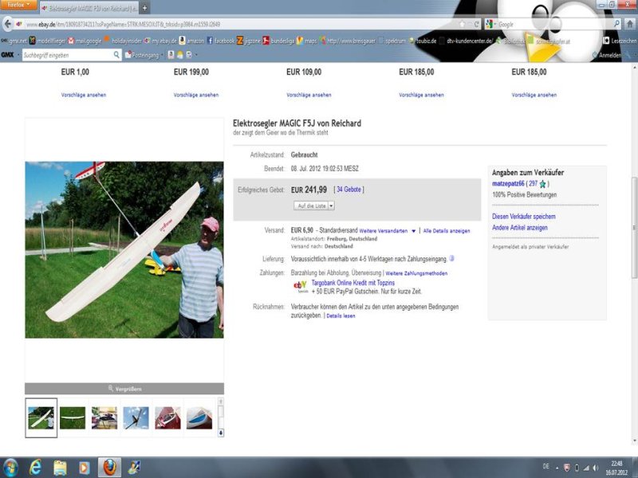Open the Firefox application menu
Viewport: 638px width, 478px height.
pyautogui.click(x=18, y=5)
